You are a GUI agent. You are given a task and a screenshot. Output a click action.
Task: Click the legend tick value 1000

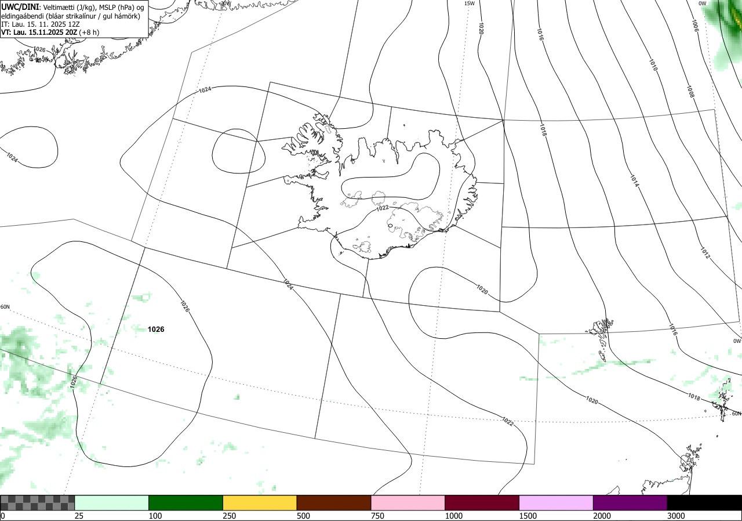[x=454, y=516]
